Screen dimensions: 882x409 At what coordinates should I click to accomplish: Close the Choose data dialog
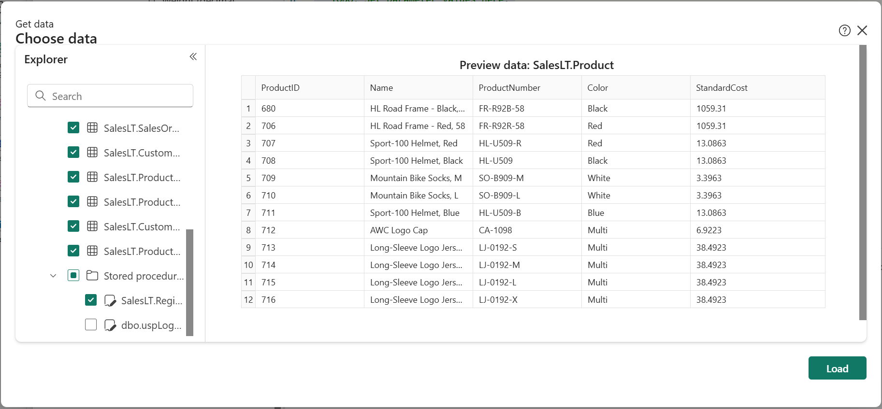point(862,31)
